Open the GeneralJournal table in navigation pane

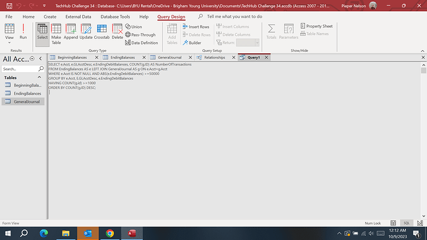click(x=23, y=101)
